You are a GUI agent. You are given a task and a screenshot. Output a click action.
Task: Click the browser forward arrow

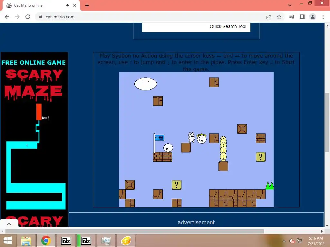click(17, 17)
